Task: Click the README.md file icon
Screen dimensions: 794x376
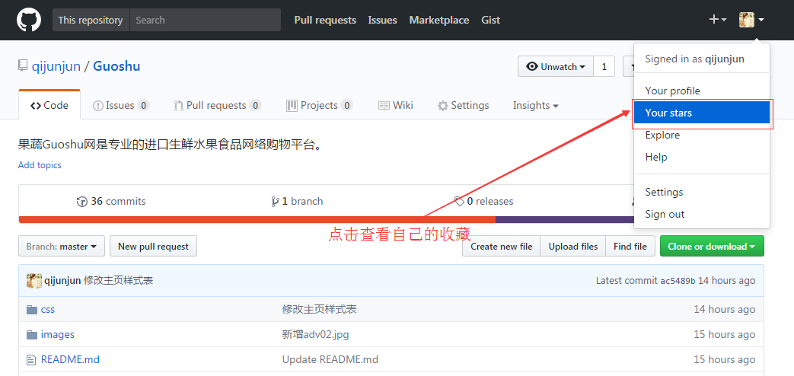Action: tap(31, 360)
